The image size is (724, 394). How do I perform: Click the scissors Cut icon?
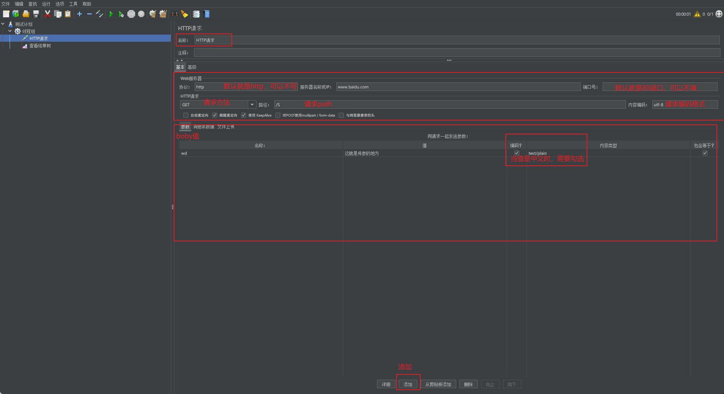(47, 14)
